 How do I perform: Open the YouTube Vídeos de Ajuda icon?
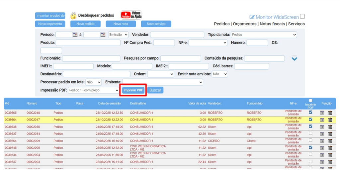pos(131,15)
